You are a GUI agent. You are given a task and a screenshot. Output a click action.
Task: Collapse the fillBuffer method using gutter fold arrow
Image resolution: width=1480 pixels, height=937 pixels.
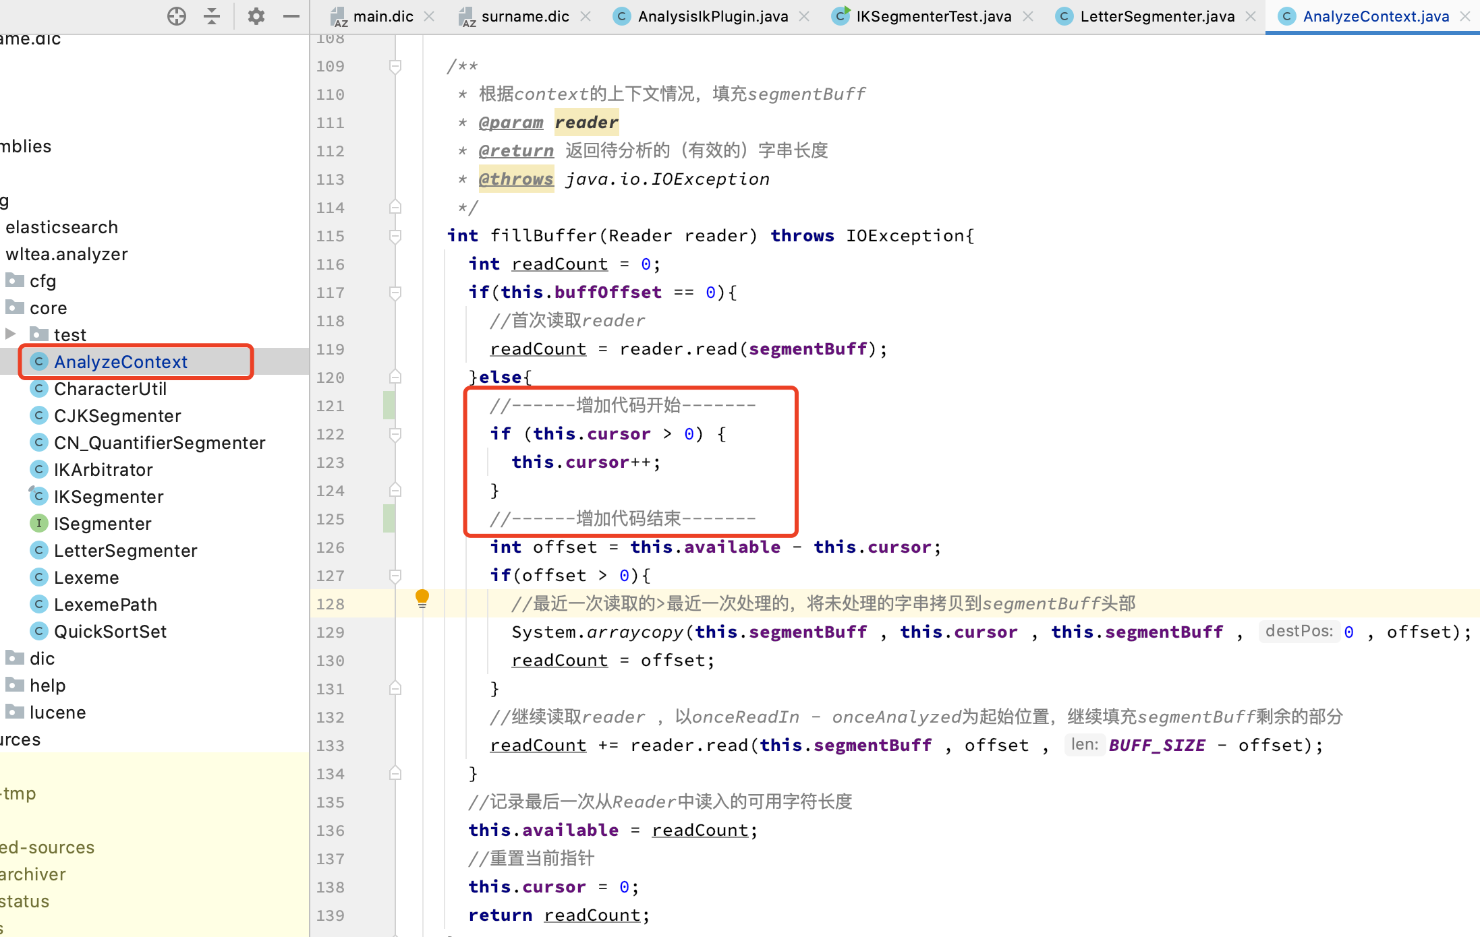(x=395, y=236)
